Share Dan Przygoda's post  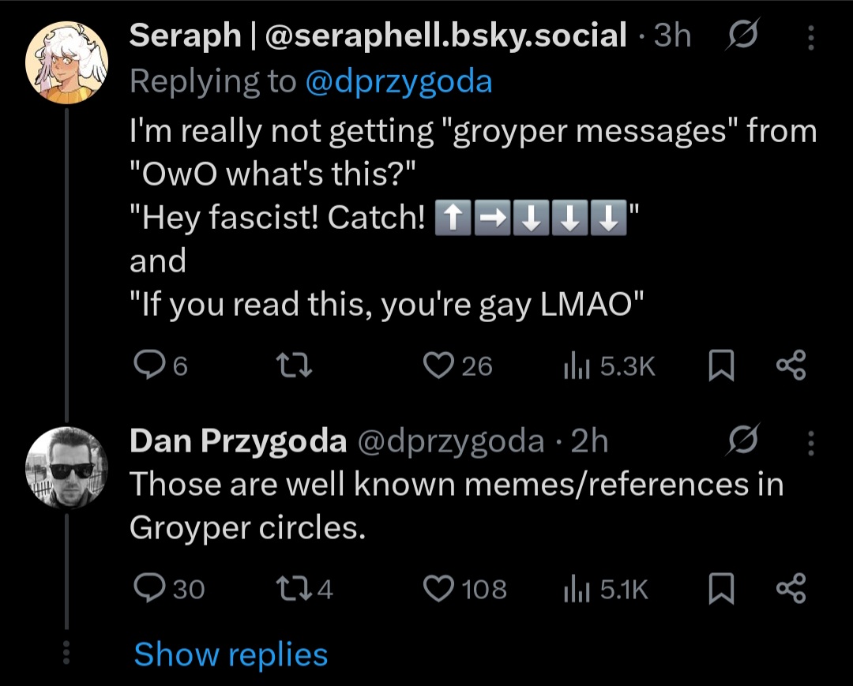point(791,589)
